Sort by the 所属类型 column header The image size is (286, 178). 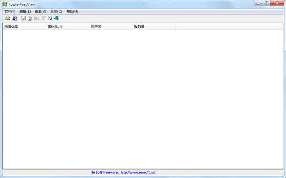point(24,27)
